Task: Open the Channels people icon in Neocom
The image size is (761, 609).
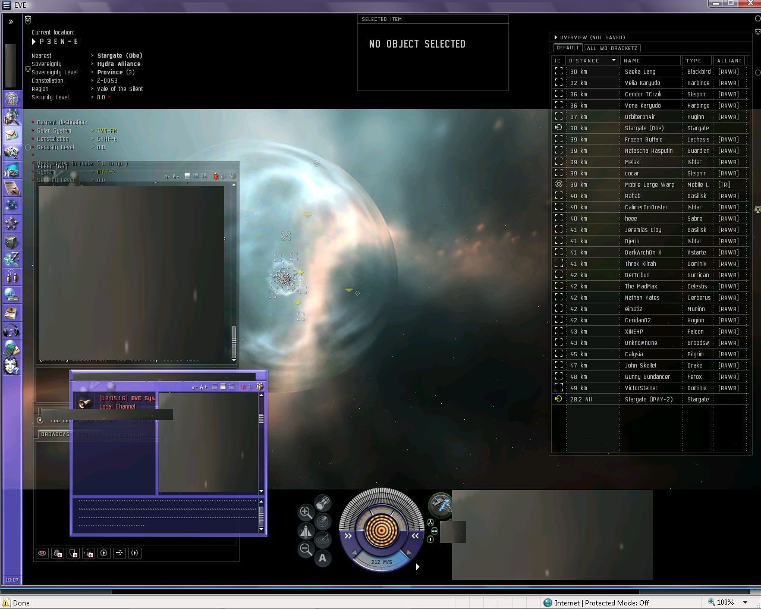Action: (x=11, y=277)
